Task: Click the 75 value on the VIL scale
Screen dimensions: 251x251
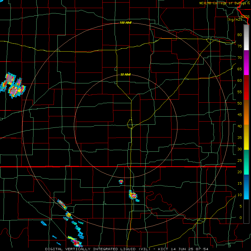Action: click(240, 46)
